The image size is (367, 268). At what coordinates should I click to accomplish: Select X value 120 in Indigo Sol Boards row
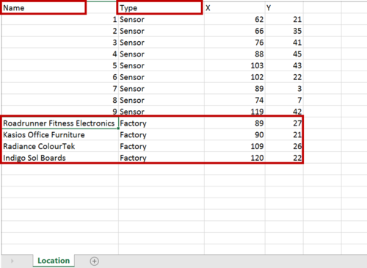point(235,158)
